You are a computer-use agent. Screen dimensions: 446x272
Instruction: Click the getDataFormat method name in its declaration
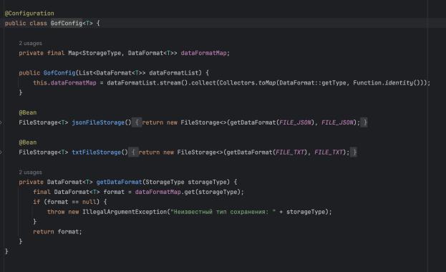coord(119,182)
